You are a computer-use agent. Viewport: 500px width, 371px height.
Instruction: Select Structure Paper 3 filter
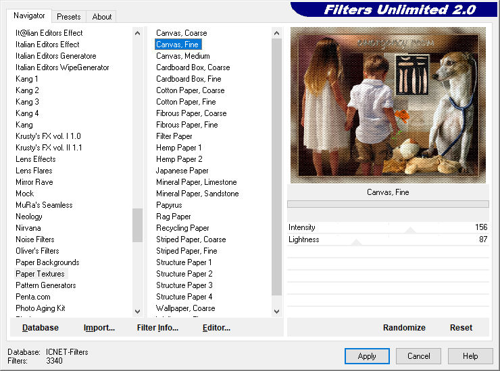184,285
